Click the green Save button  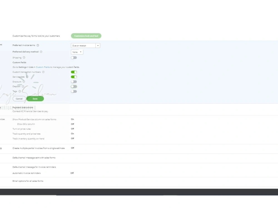[x=35, y=99]
